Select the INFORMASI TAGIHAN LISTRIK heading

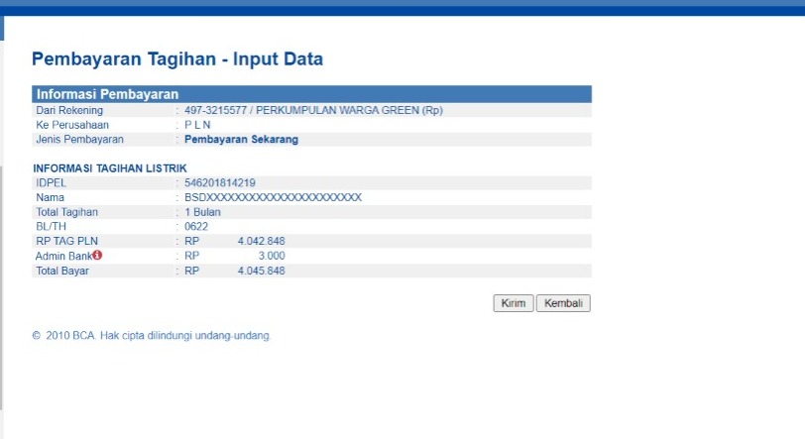click(110, 168)
